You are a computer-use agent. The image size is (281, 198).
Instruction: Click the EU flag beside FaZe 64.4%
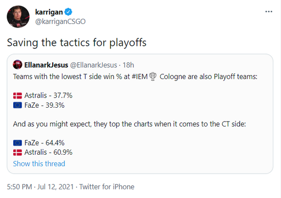pos(17,143)
